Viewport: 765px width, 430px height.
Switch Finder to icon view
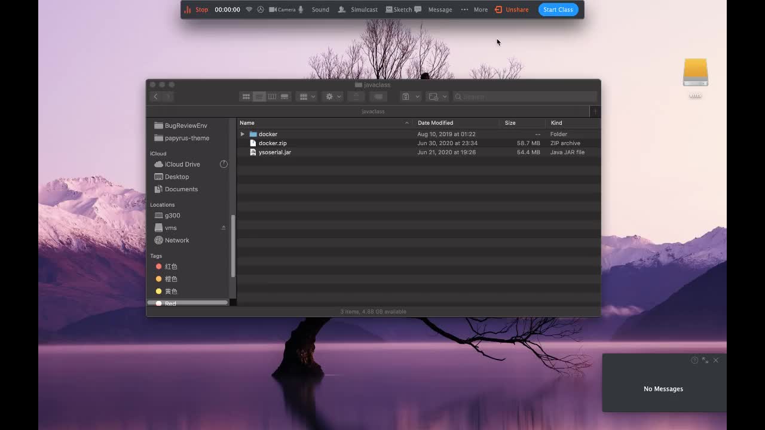(x=246, y=97)
